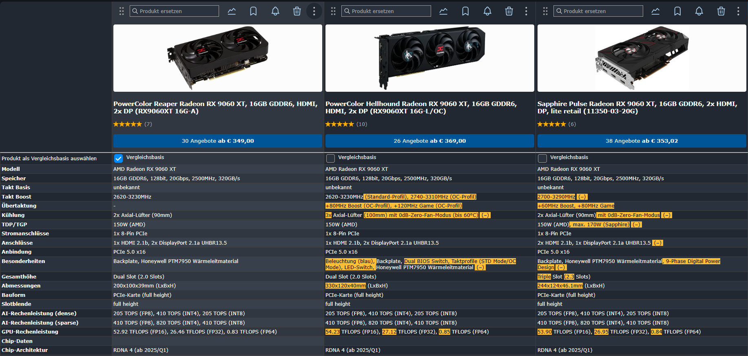Click search field above PowerColor Hellhound

(x=386, y=11)
